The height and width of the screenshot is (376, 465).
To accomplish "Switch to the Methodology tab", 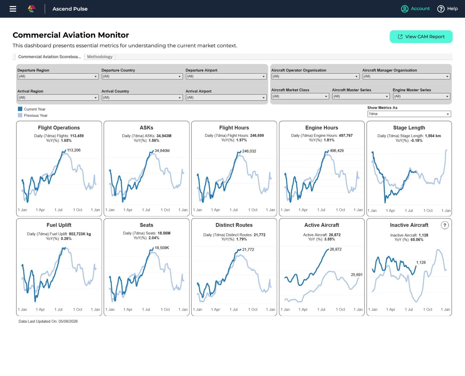I will (x=100, y=57).
